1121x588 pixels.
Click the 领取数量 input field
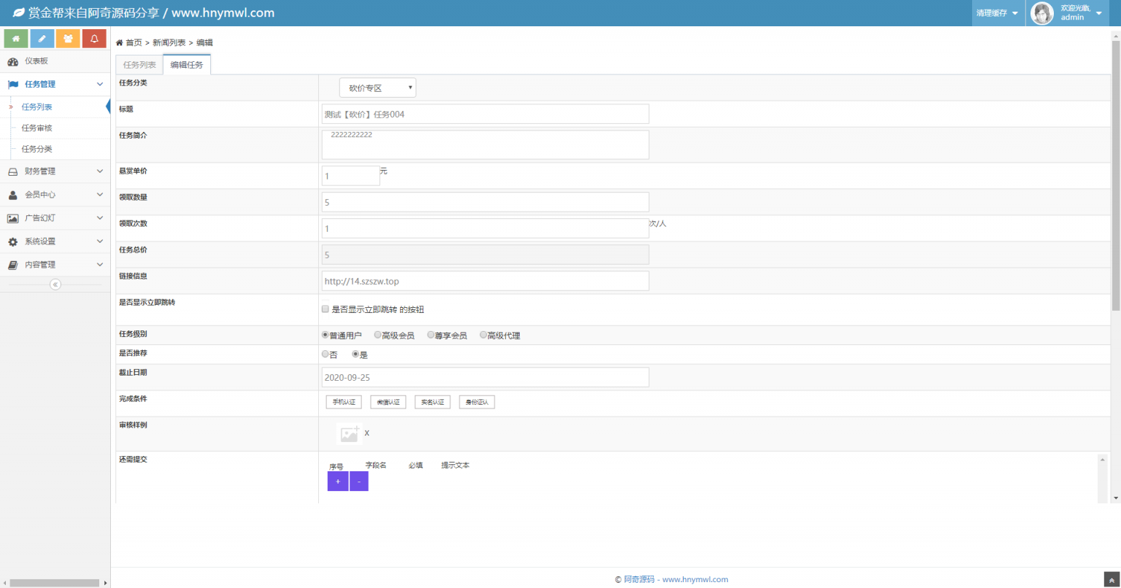[485, 202]
